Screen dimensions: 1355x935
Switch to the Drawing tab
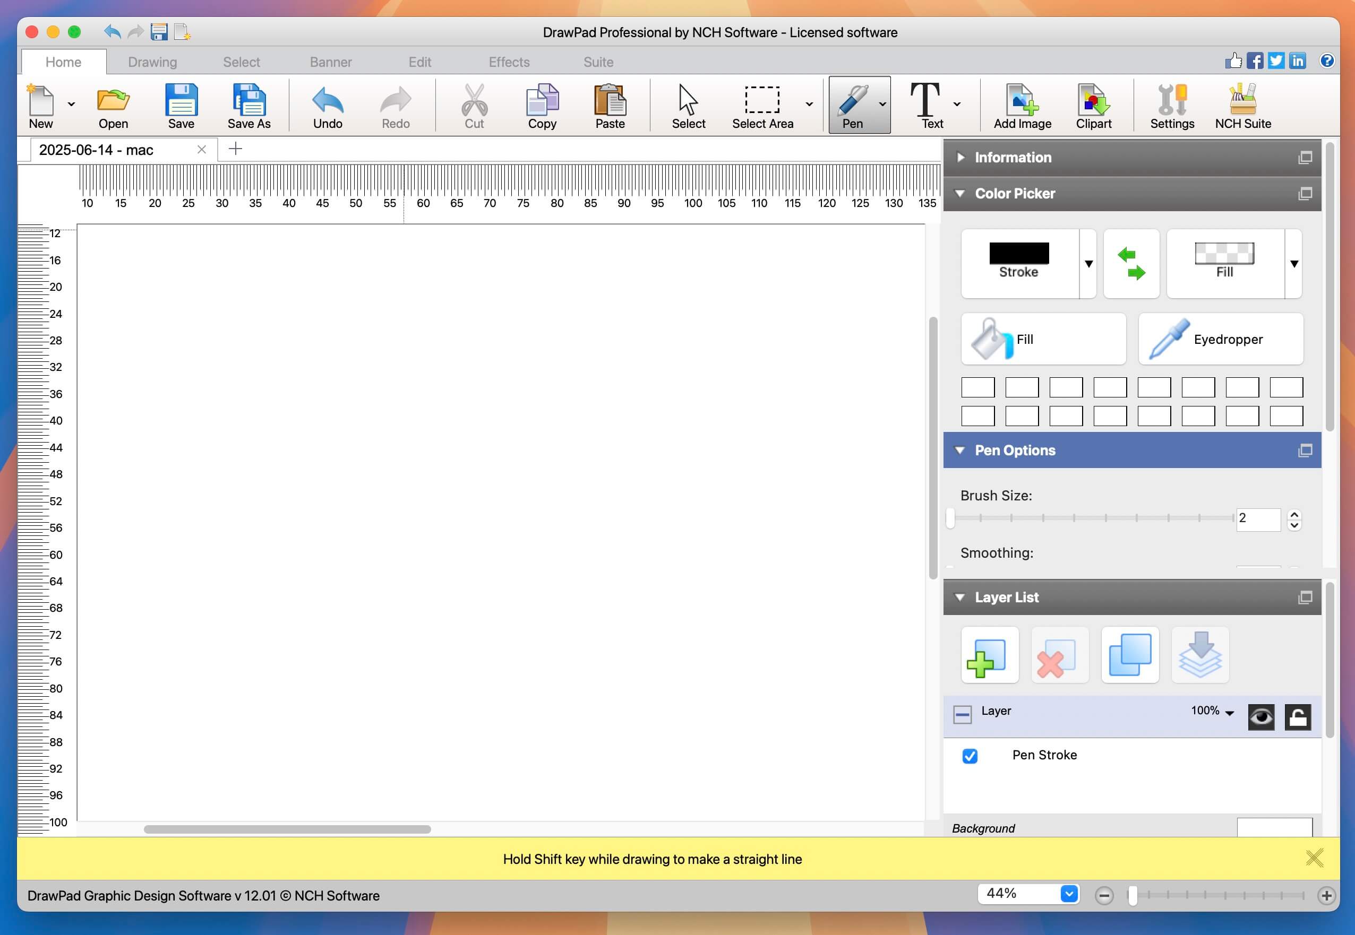(x=152, y=62)
